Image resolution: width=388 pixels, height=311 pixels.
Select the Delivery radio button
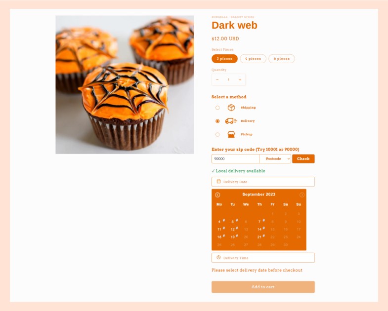[x=217, y=121]
